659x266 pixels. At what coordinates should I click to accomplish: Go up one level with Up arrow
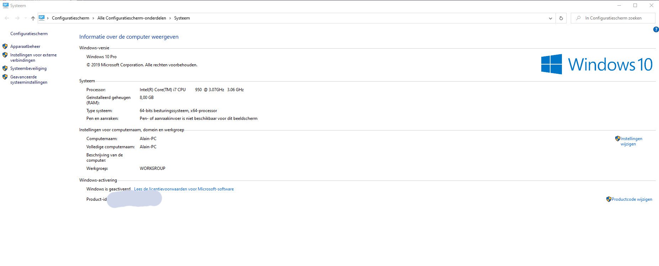click(x=33, y=18)
